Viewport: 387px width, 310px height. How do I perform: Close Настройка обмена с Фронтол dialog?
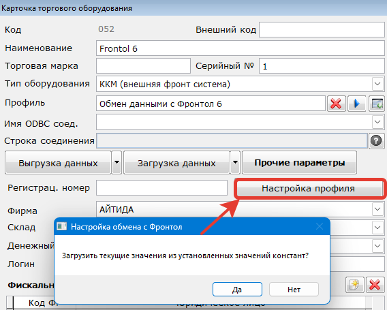320,226
